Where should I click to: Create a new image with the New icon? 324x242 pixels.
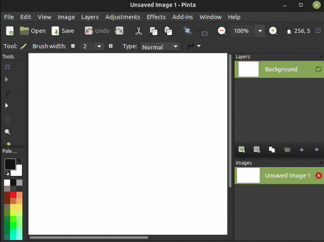click(10, 31)
